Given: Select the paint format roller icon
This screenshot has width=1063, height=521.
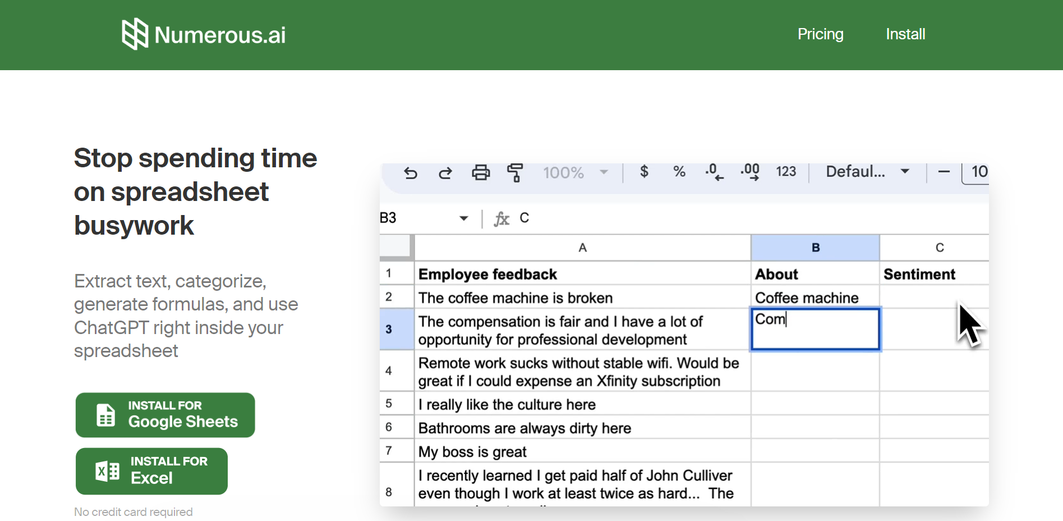Looking at the screenshot, I should click(x=515, y=173).
